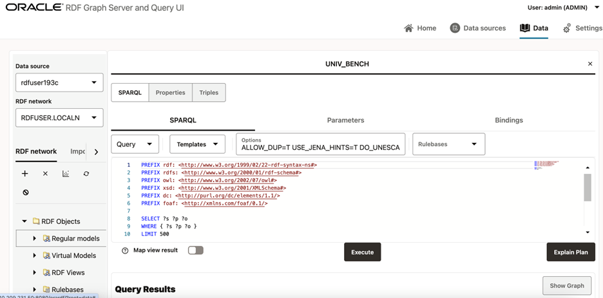This screenshot has height=298, width=603.
Task: Click the SPARQL editor vertical scrollbar
Action: [x=587, y=188]
